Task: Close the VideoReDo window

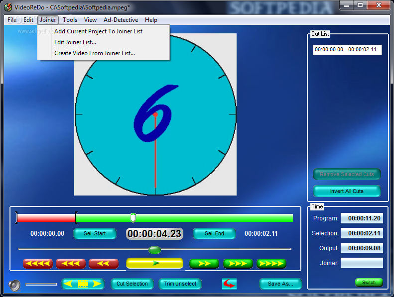Action: pyautogui.click(x=379, y=5)
